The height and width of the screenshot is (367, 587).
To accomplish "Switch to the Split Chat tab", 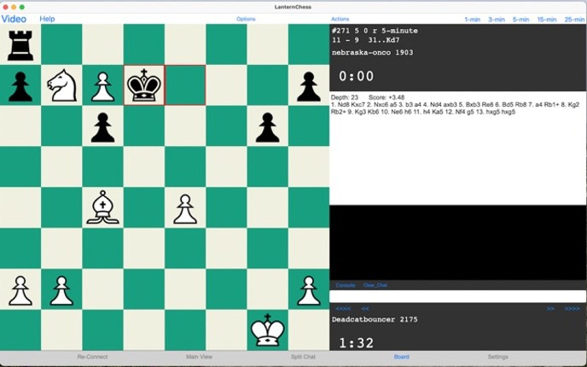I will pyautogui.click(x=303, y=357).
